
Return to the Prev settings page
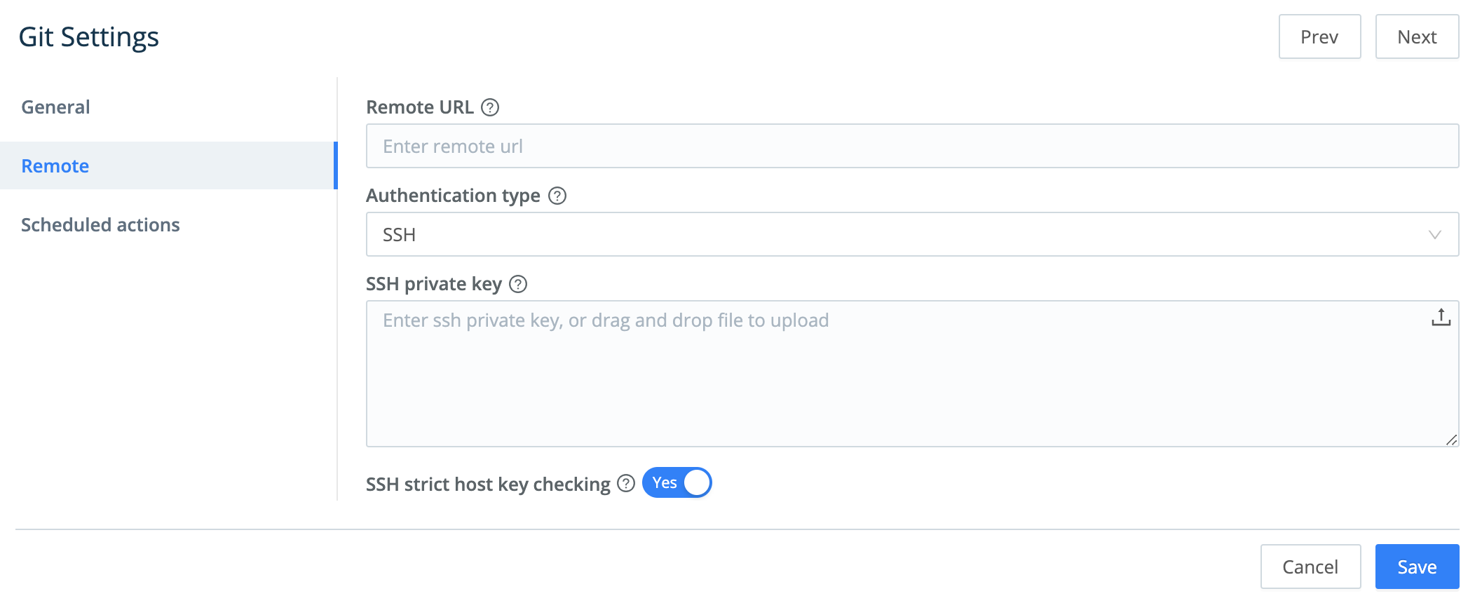coord(1319,36)
